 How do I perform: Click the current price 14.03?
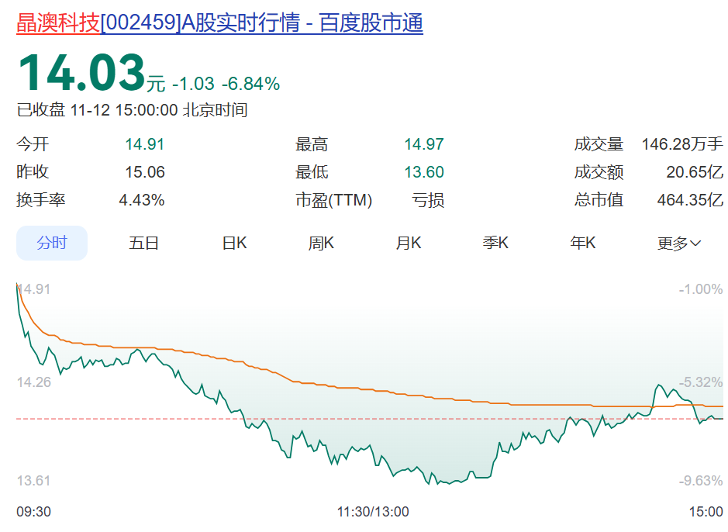click(x=81, y=74)
